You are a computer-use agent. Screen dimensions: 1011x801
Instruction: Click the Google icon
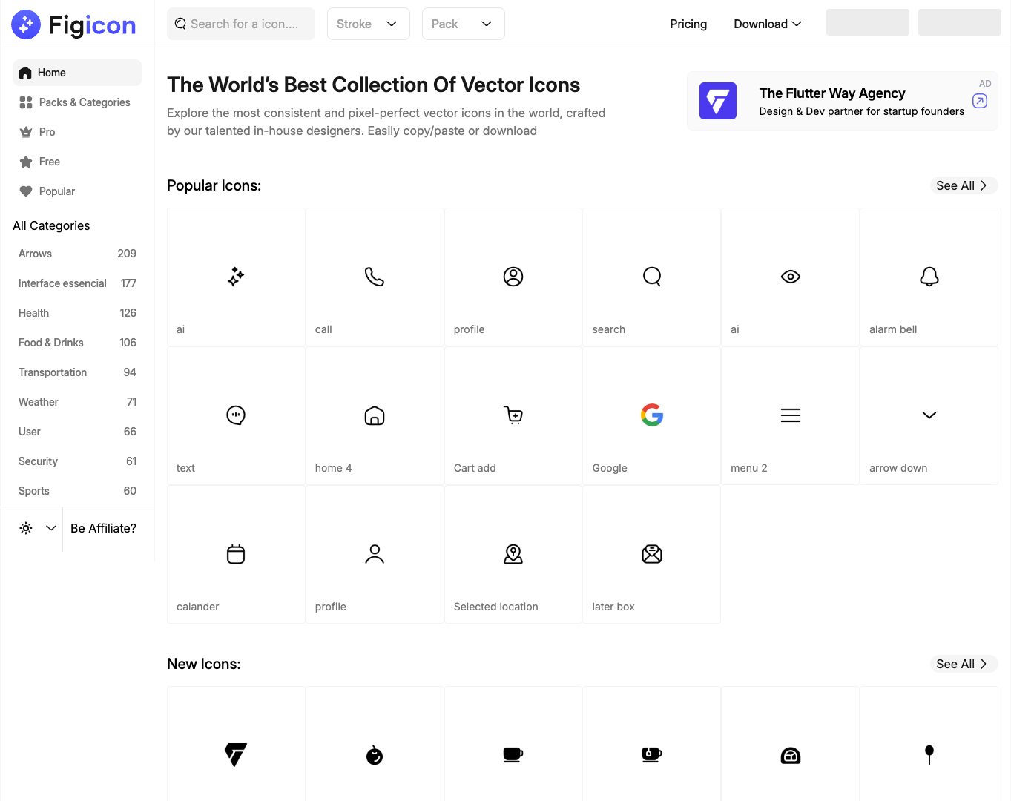click(651, 415)
